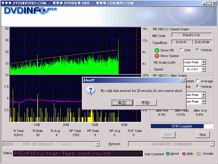Decline abort with 否(N) button
The width and height of the screenshot is (218, 164).
coord(146,103)
